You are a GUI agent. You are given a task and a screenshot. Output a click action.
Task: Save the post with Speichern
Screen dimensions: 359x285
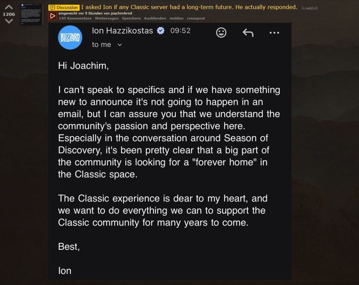[x=131, y=18]
